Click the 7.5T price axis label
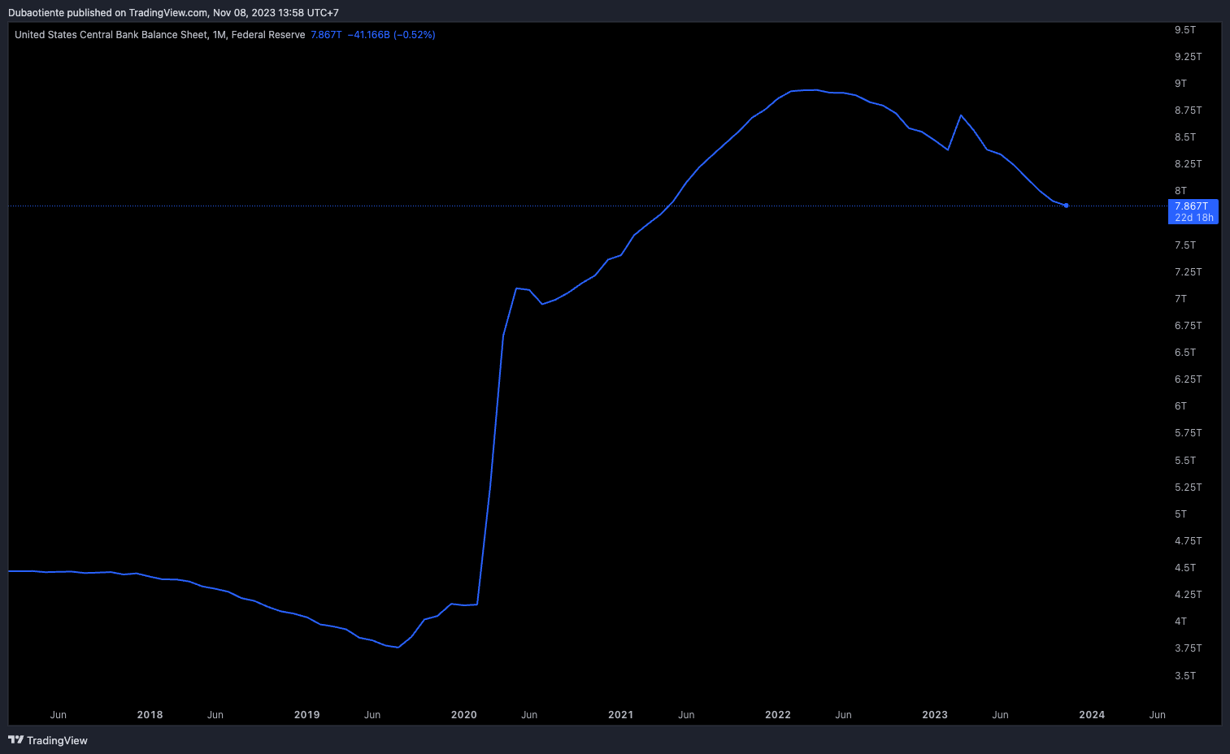The height and width of the screenshot is (754, 1230). (1184, 245)
